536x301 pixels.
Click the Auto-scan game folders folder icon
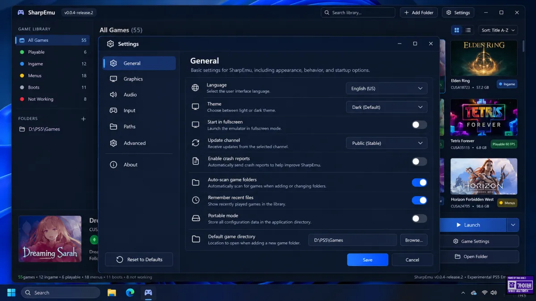click(x=196, y=182)
